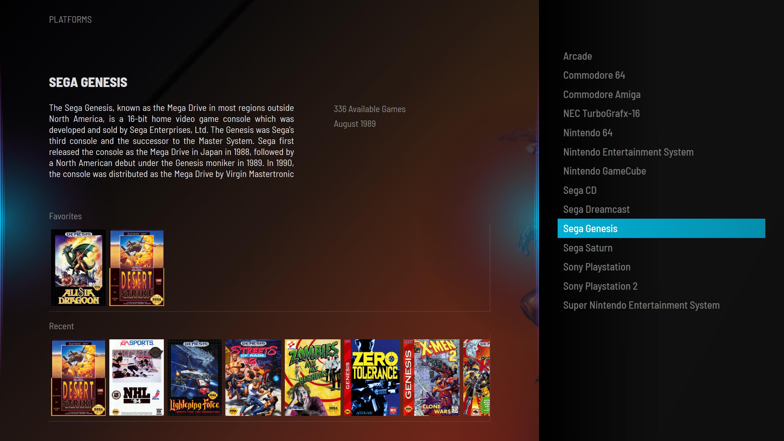Open Zero Tolerance game cover
This screenshot has width=784, height=441.
click(x=372, y=377)
